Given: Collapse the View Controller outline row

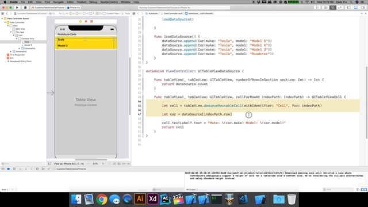Looking at the screenshot, I should [5, 22].
